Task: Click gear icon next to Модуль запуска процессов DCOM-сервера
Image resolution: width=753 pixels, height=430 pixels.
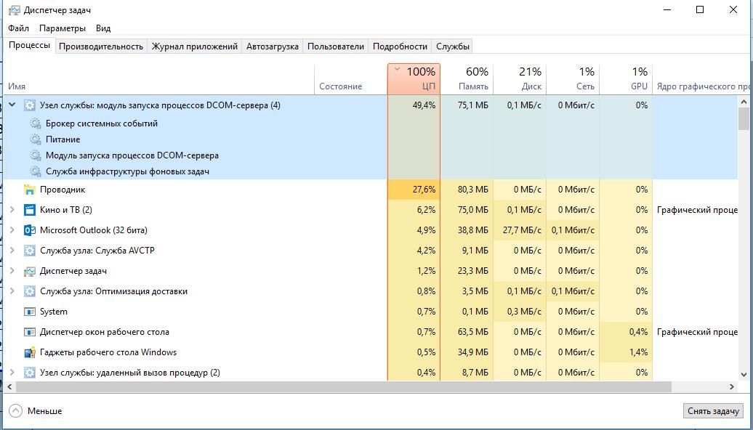Action: tap(36, 155)
